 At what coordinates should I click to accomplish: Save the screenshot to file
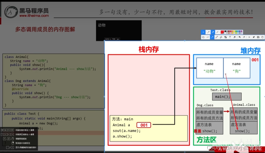point(258,37)
